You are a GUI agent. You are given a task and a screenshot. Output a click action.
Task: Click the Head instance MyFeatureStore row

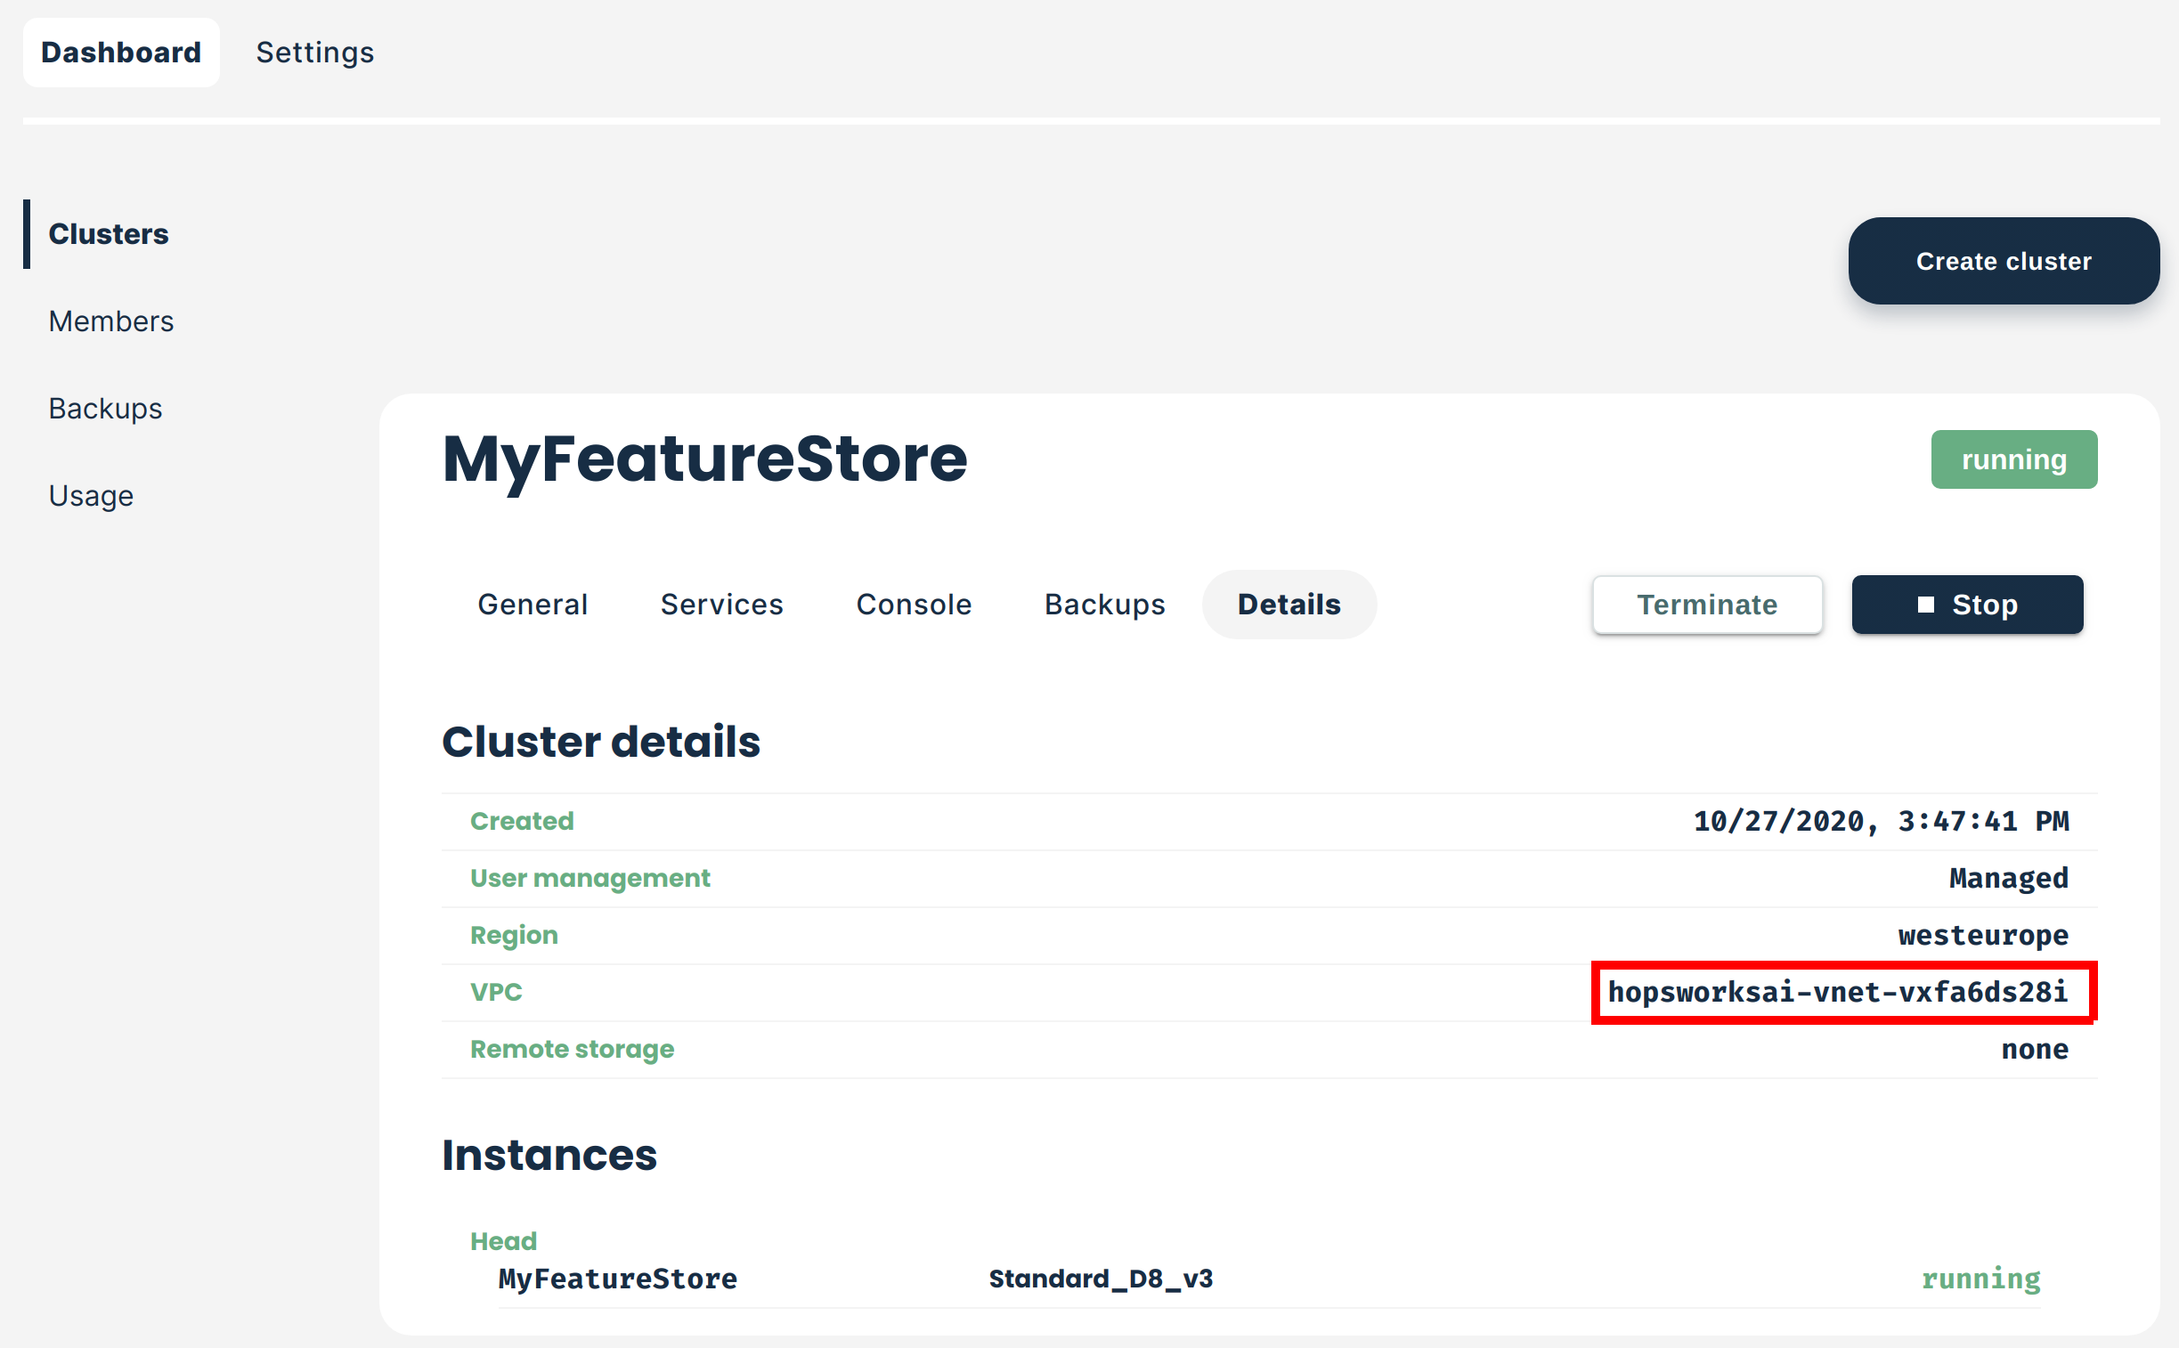[617, 1279]
